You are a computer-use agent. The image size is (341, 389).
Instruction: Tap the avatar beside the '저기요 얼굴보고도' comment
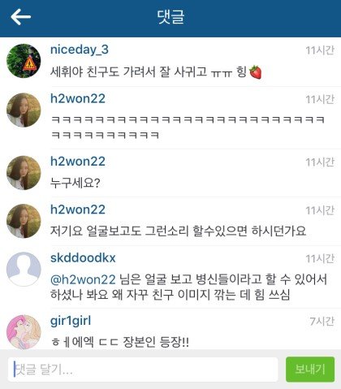click(x=24, y=221)
